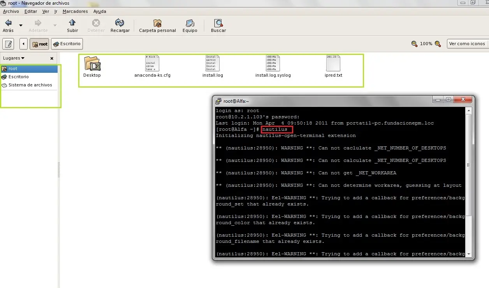Zoom out with the minus magnifier icon

point(414,44)
